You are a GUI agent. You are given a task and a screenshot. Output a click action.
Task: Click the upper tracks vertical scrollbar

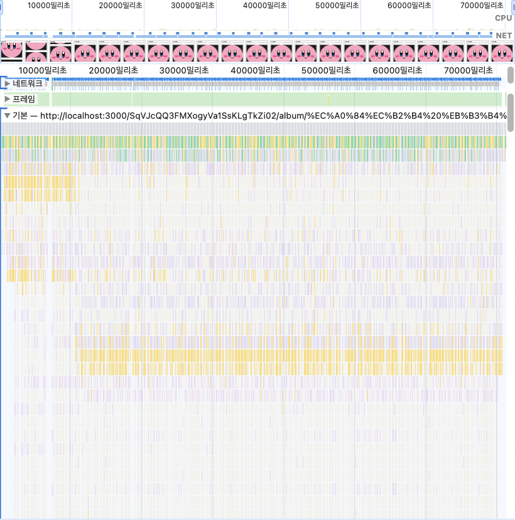pos(511,75)
